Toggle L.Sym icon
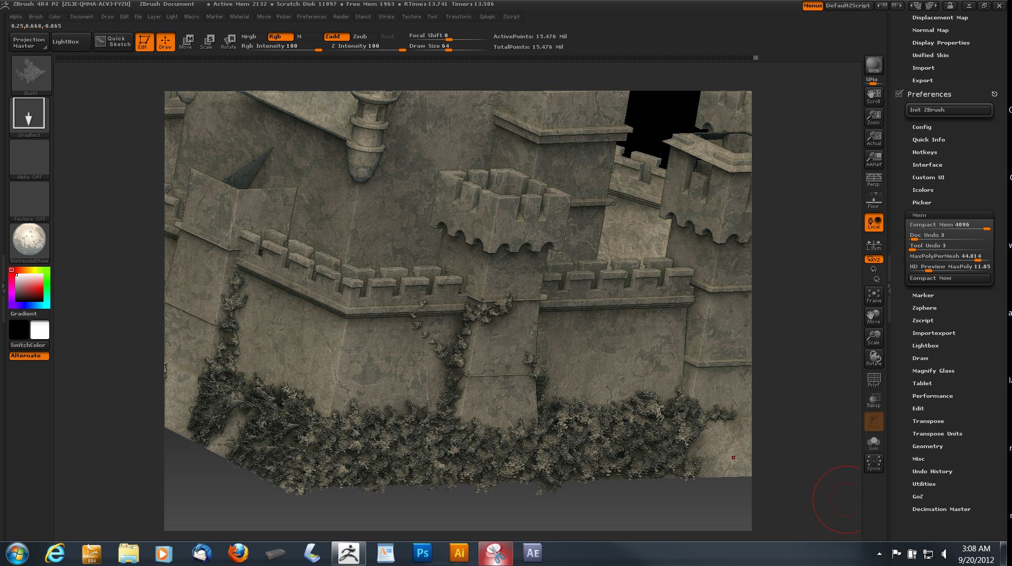This screenshot has height=566, width=1012. click(x=873, y=244)
